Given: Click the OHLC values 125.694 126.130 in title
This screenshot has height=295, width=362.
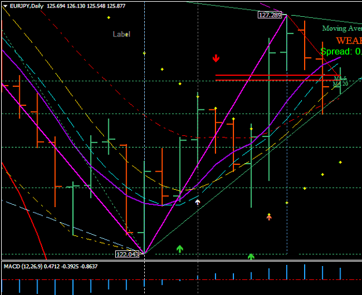Looking at the screenshot, I should pyautogui.click(x=66, y=6).
